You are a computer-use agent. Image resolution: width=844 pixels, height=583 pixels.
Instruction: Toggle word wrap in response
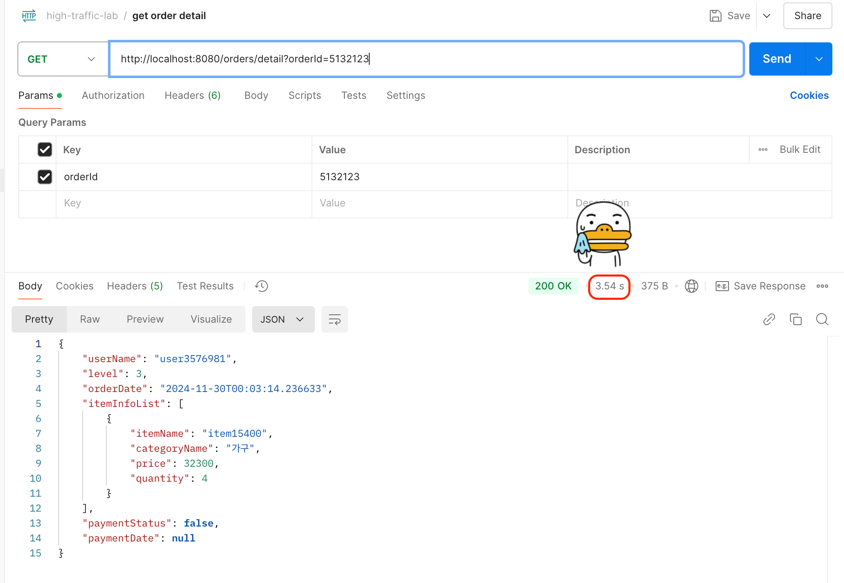[x=334, y=319]
